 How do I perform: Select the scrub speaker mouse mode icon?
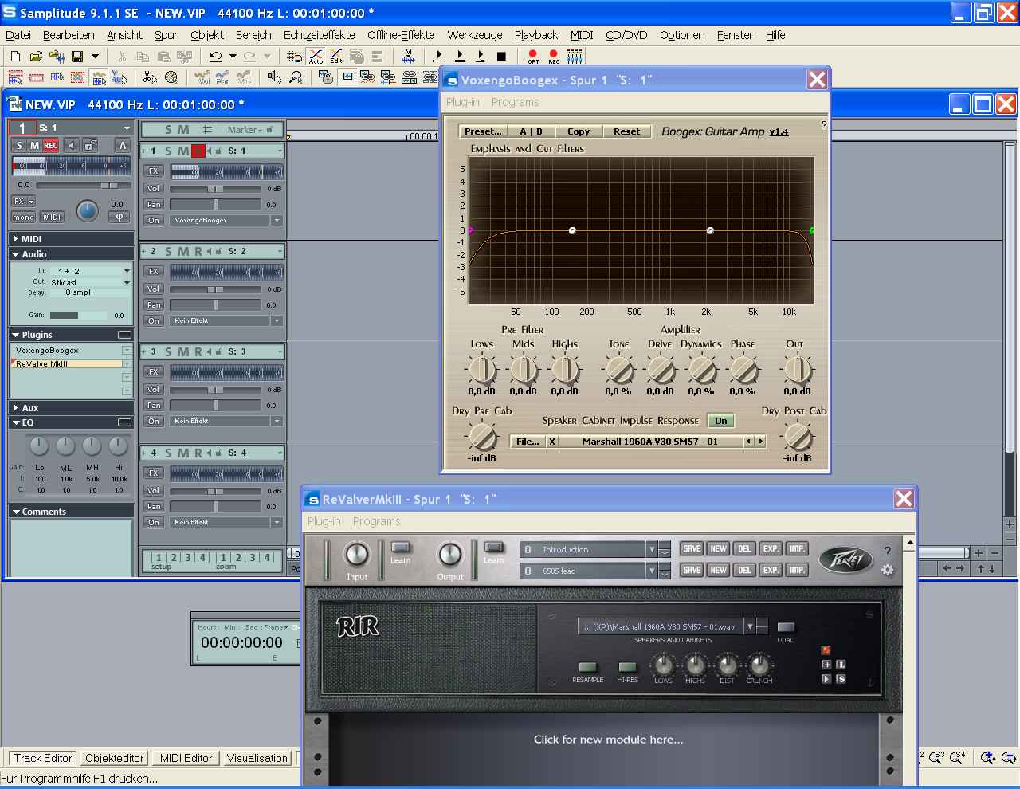tap(275, 77)
